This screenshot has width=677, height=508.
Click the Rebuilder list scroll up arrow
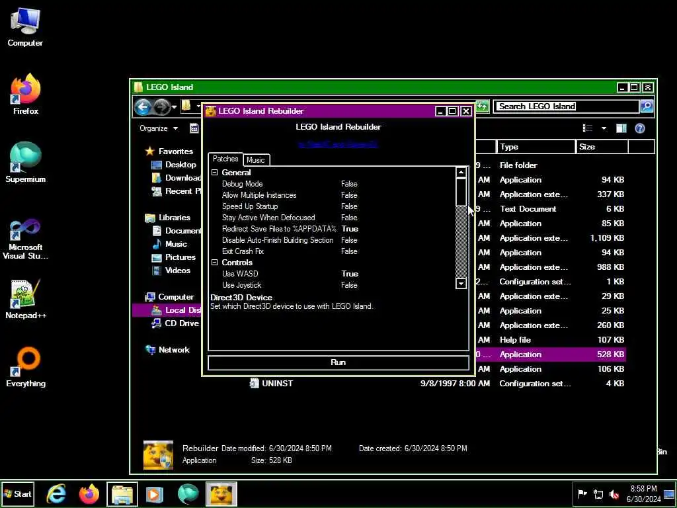461,173
